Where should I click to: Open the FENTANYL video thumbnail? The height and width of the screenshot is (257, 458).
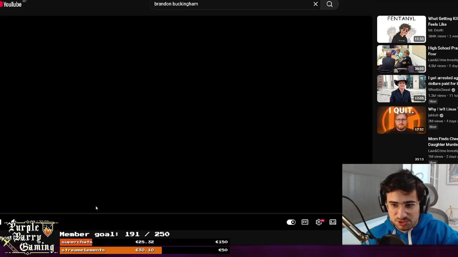[x=401, y=29]
